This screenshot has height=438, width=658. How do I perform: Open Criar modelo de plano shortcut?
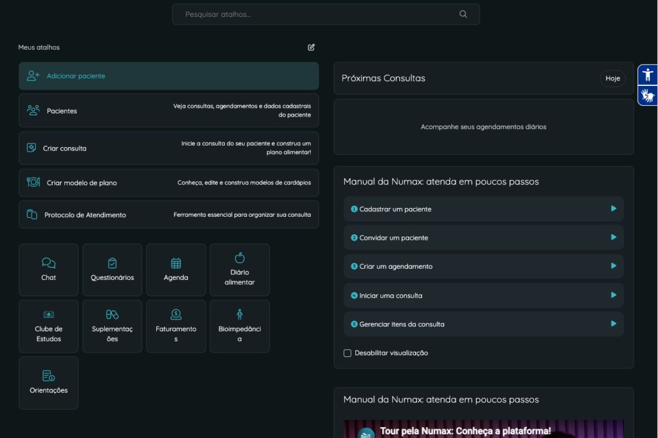[x=169, y=183]
